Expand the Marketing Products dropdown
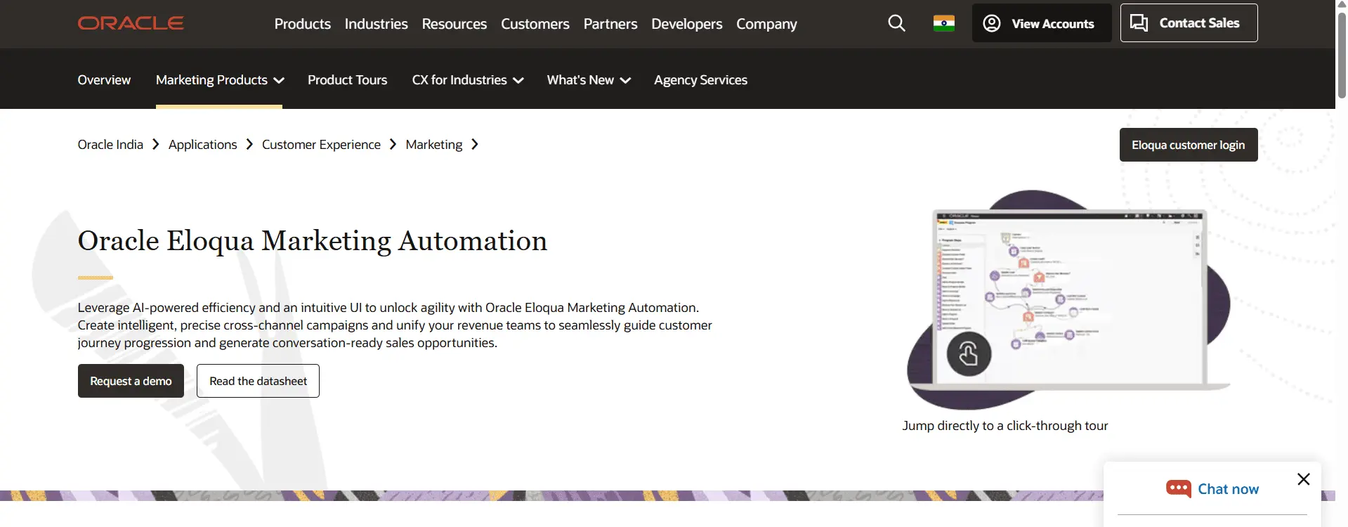Viewport: 1348px width, 527px height. coord(219,80)
